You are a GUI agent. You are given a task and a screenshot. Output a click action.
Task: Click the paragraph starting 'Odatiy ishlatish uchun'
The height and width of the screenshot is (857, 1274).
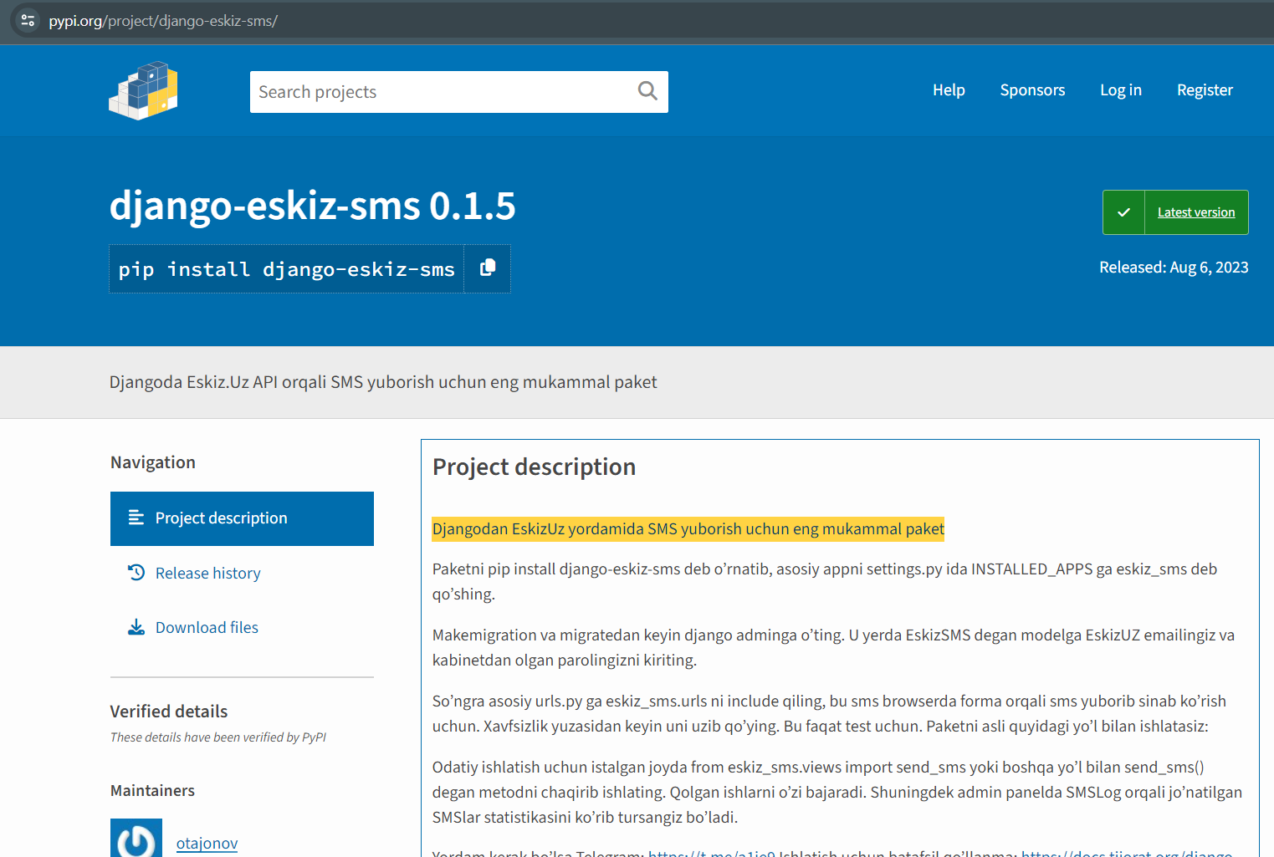[837, 792]
